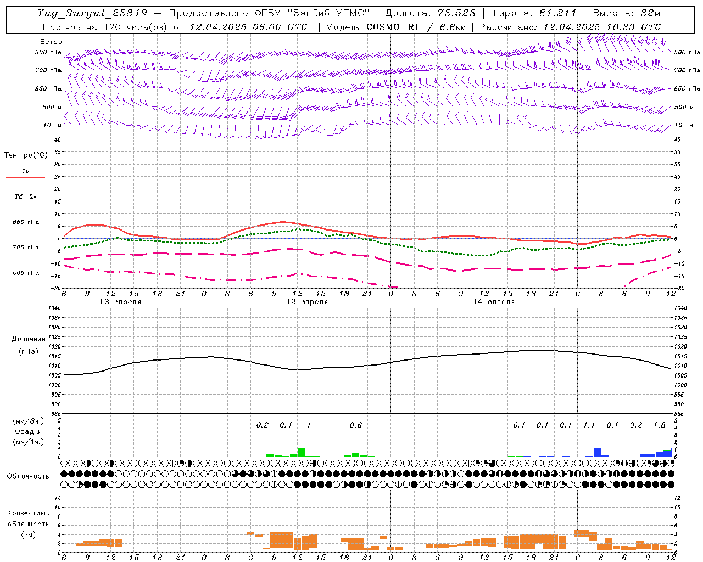Click the 2м temperature legend entry
Screen dimensions: 703x562
[26, 171]
